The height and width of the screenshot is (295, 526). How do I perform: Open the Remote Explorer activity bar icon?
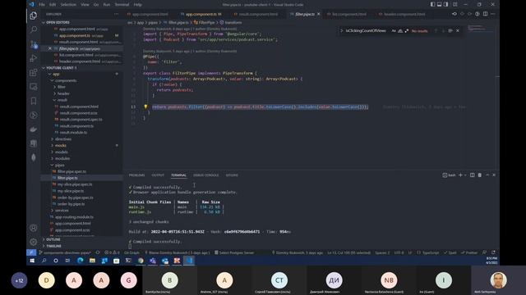coord(33,87)
